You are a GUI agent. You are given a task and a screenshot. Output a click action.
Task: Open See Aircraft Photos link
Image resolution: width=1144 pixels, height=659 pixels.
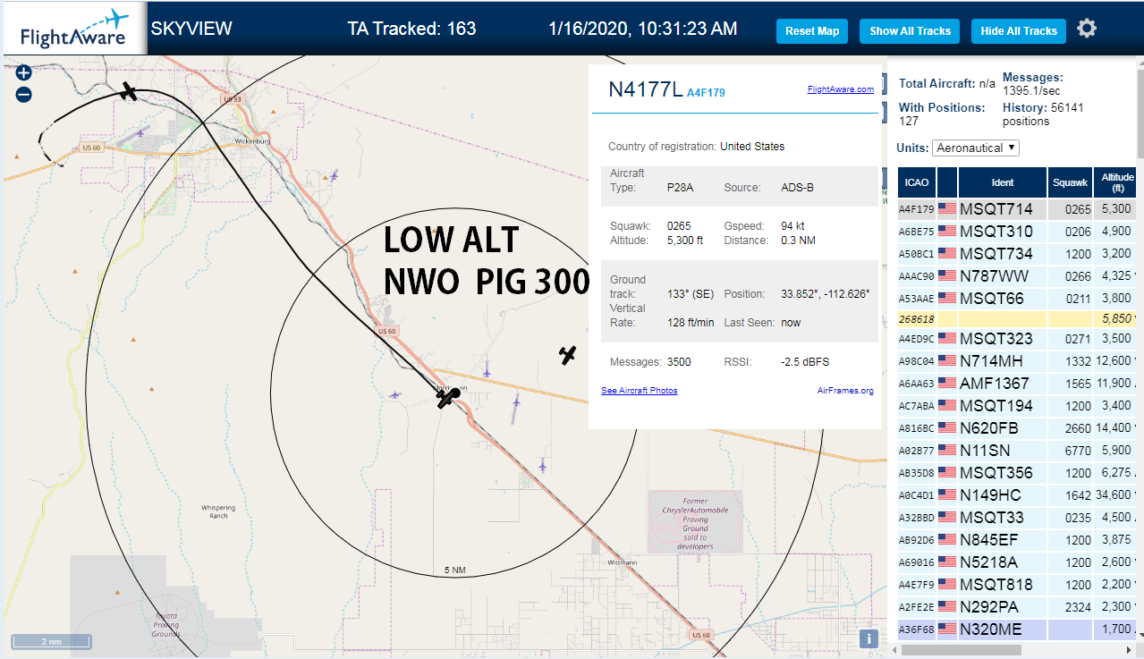(640, 391)
